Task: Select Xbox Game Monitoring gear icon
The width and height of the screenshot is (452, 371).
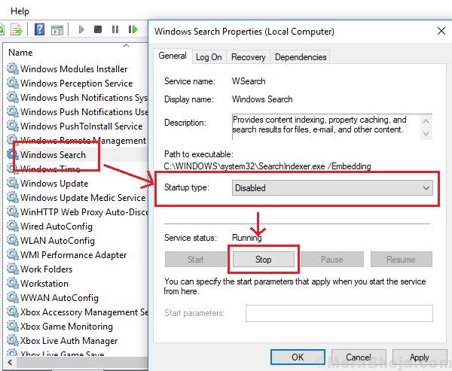Action: (x=13, y=326)
